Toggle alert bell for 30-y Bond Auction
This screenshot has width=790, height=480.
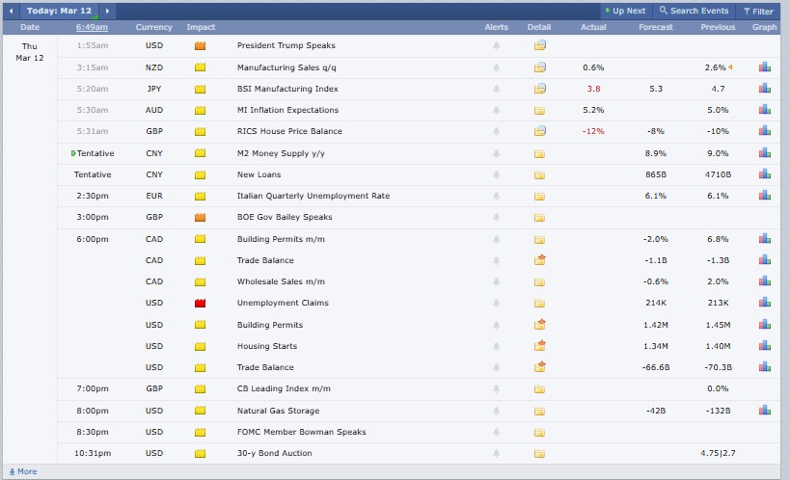point(497,454)
